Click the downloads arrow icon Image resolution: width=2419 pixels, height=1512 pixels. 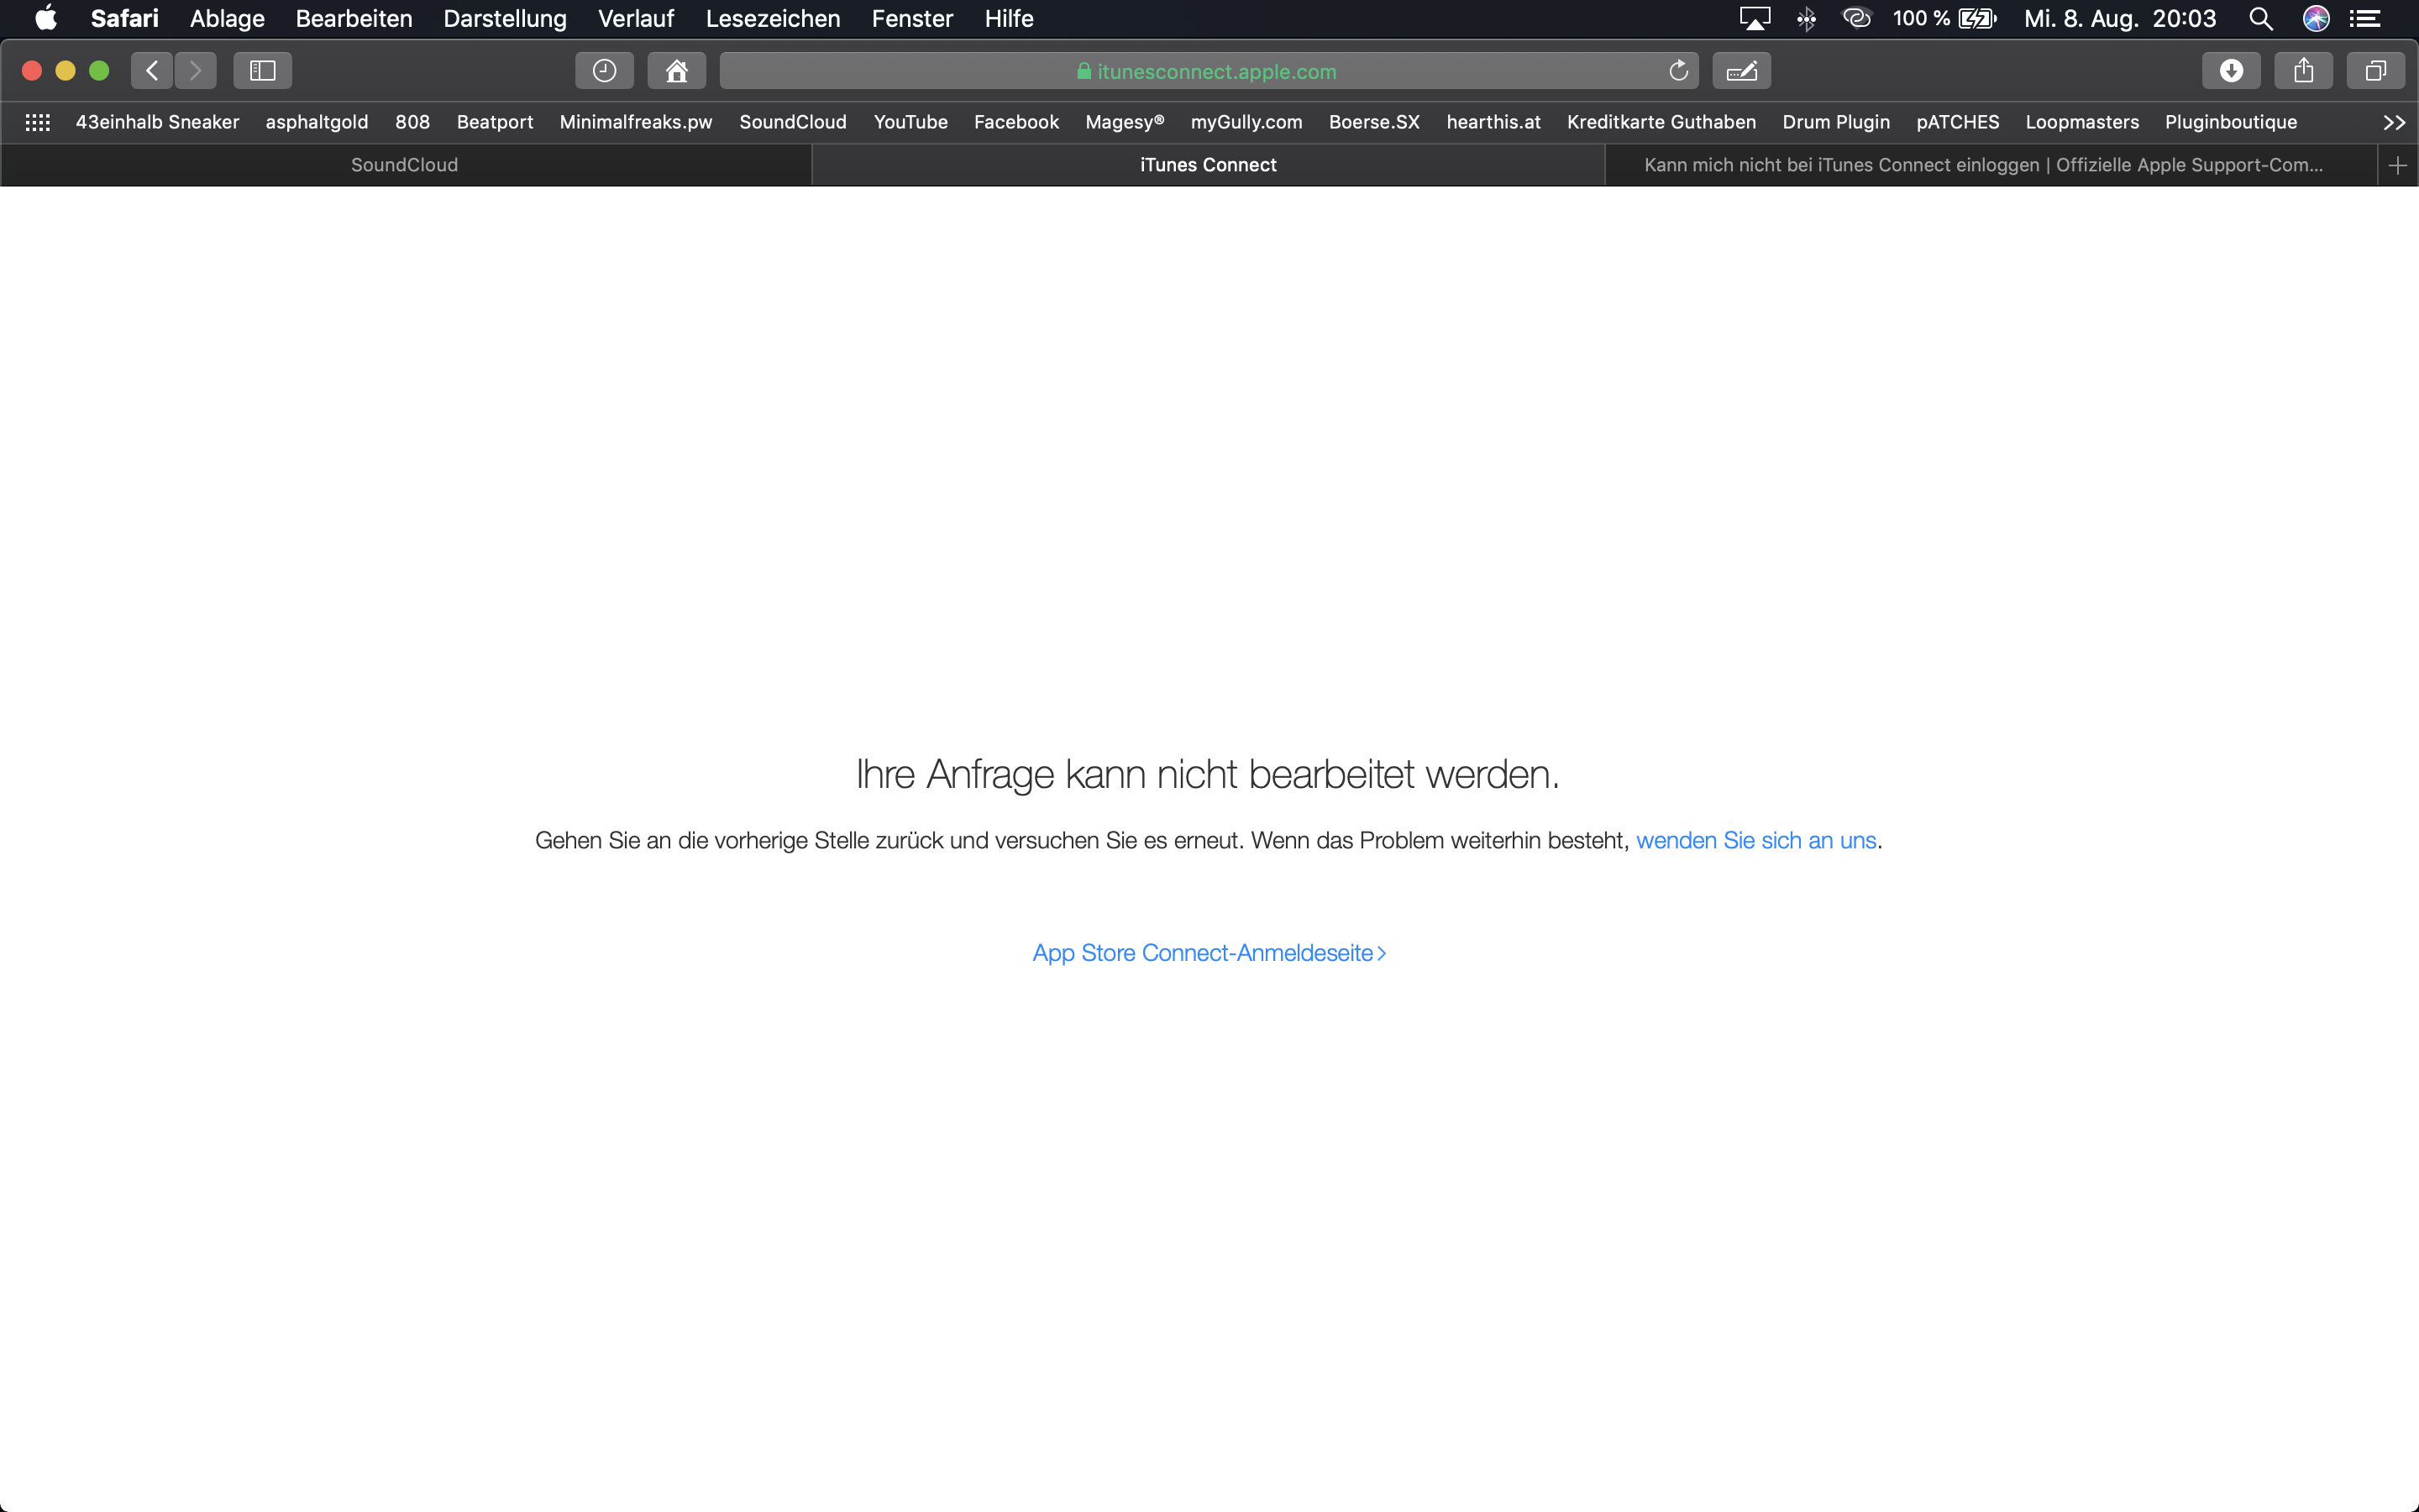point(2231,71)
